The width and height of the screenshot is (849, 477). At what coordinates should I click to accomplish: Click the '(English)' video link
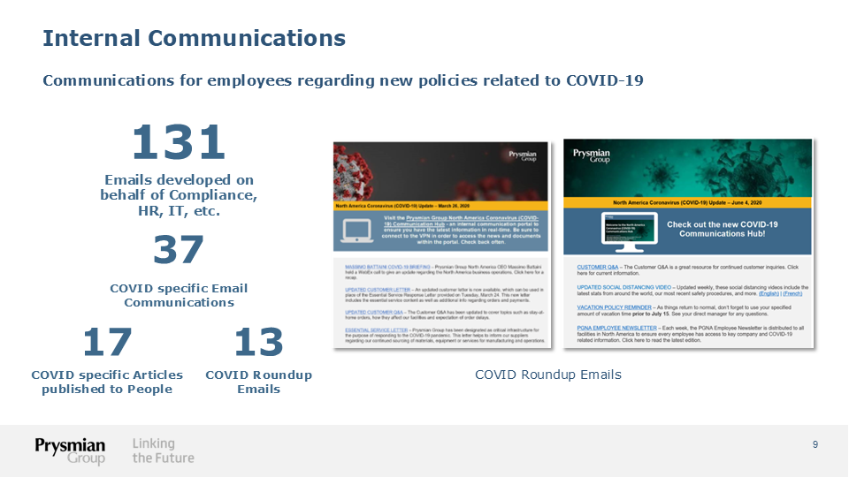tap(769, 293)
